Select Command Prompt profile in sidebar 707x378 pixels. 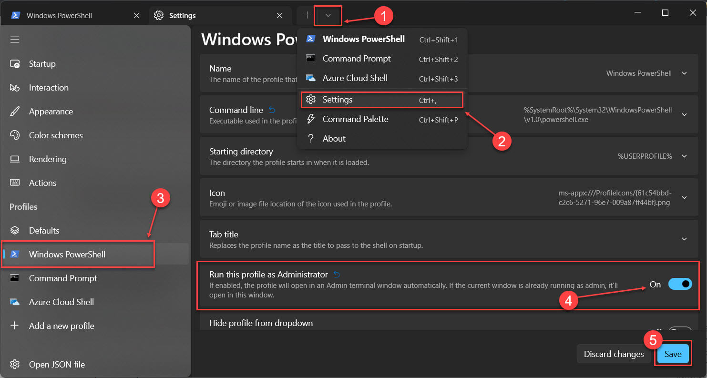coord(95,278)
